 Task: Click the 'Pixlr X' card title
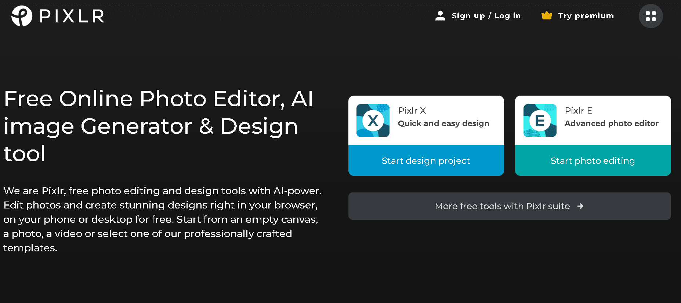pyautogui.click(x=412, y=111)
